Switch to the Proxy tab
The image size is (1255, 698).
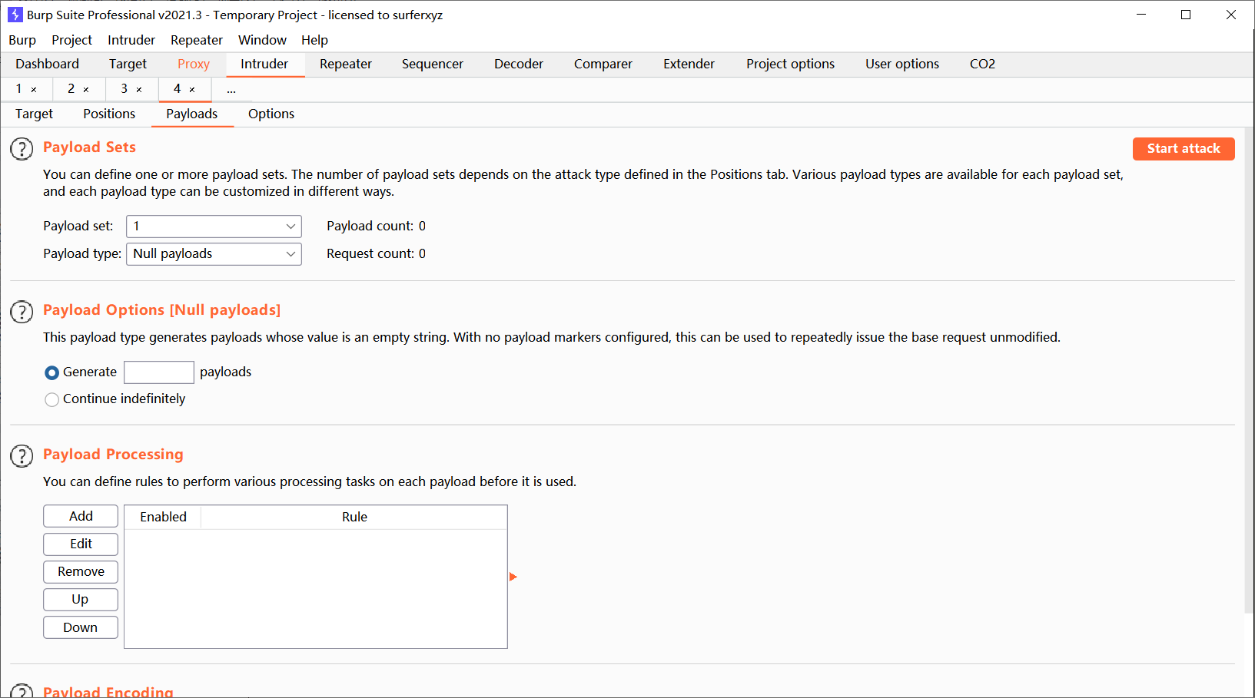click(x=194, y=64)
